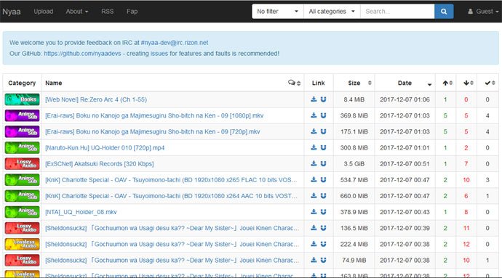The image size is (502, 278).
Task: Click the Name column header
Action: coord(53,83)
